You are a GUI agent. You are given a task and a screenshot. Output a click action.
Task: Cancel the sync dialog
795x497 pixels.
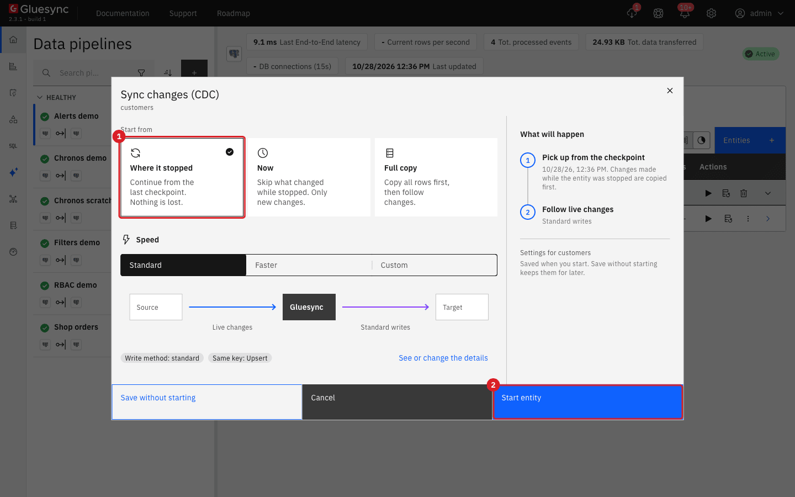[397, 402]
